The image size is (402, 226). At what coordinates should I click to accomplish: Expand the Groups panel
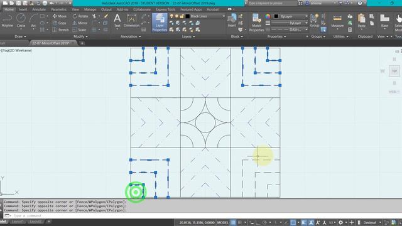318,36
